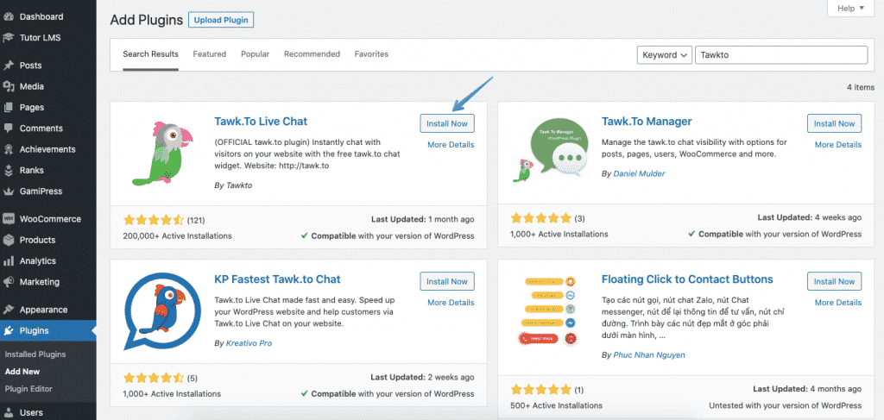884x420 pixels.
Task: Click the Comments bubble icon
Action: coord(9,129)
